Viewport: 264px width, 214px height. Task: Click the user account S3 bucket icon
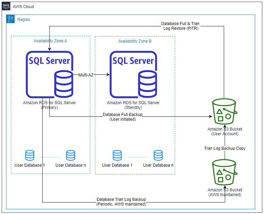[x=225, y=112]
